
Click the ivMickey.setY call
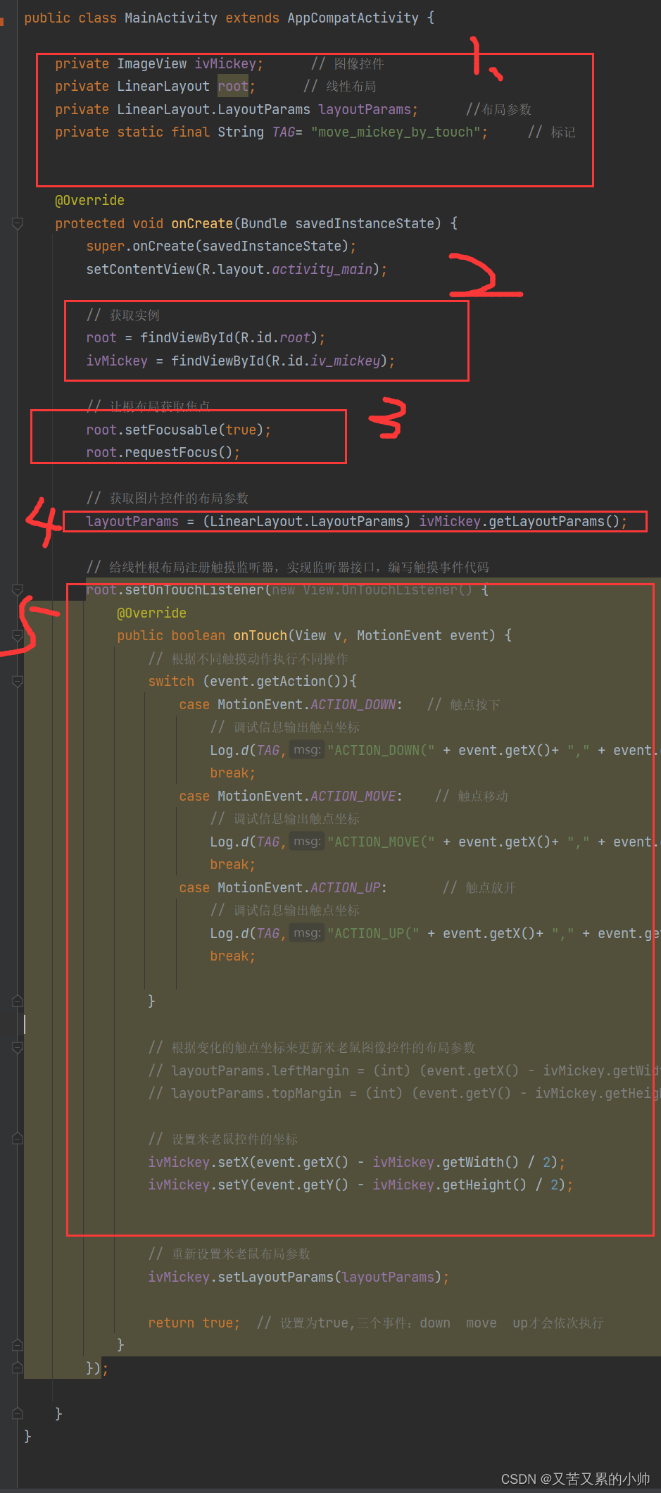pos(360,1185)
